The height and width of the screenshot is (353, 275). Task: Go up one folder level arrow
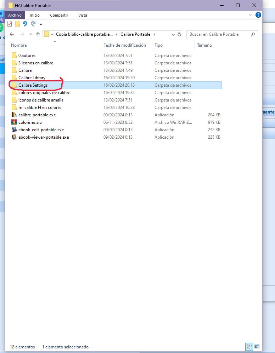pyautogui.click(x=38, y=34)
